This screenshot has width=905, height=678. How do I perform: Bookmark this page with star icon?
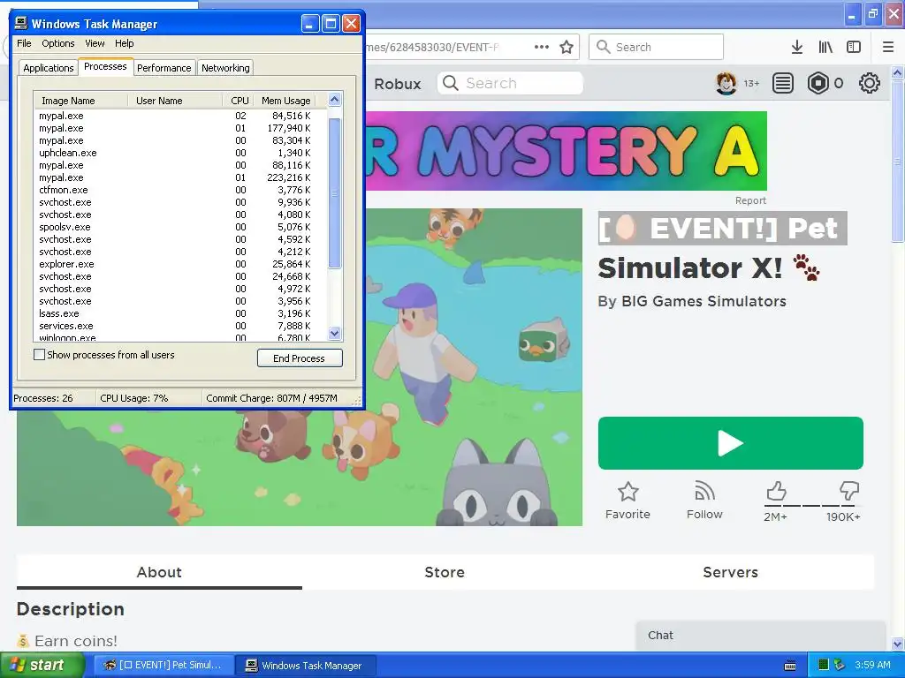click(x=567, y=48)
